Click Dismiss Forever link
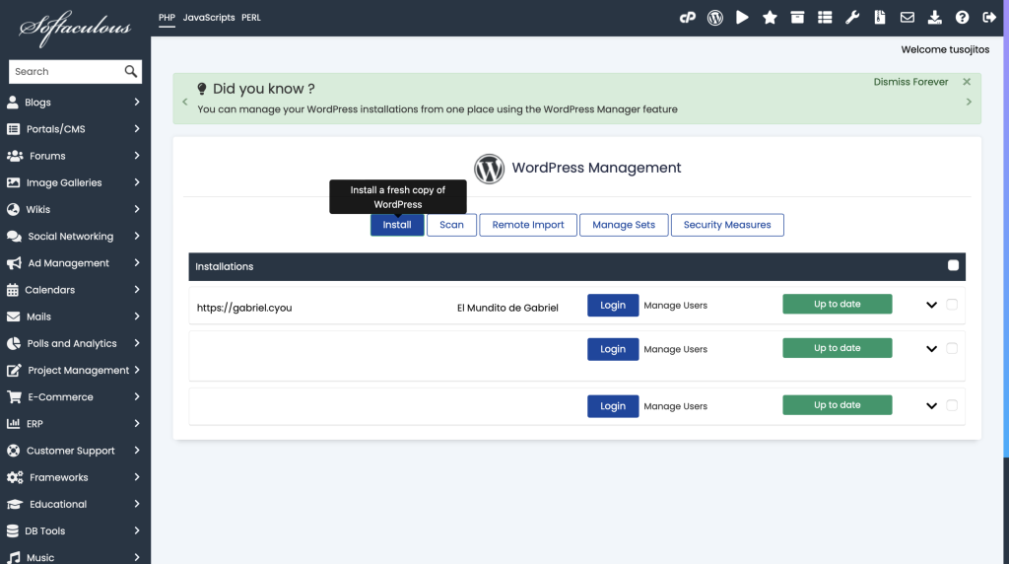The image size is (1009, 564). point(910,82)
